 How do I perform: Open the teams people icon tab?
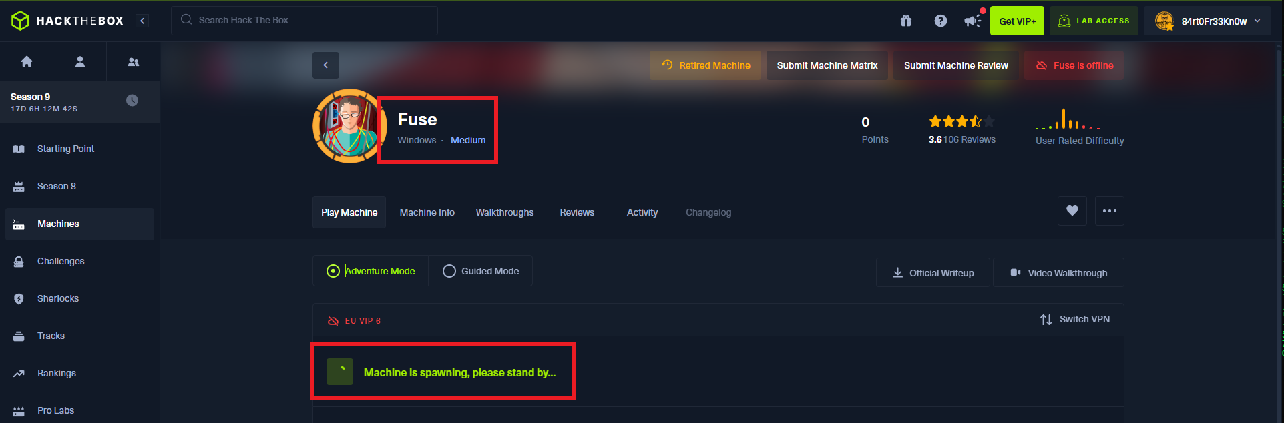pos(134,62)
